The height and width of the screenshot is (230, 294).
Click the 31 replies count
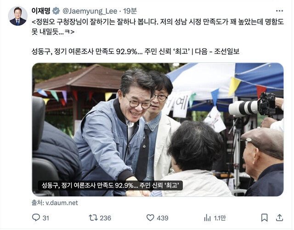(46, 218)
